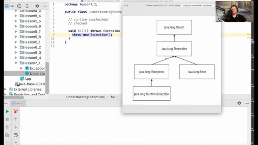This screenshot has height=145, width=258.
Task: Select External Libraries in project tree
Action: 28,89
